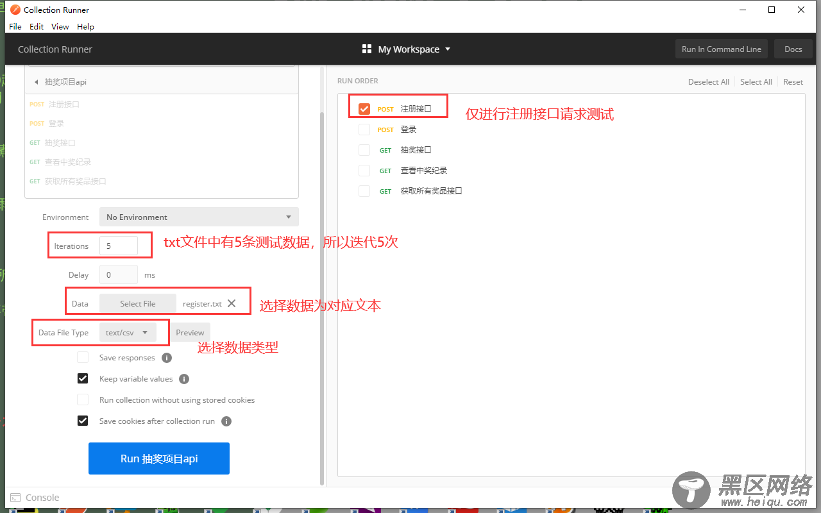Open My Workspace dropdown arrow
Screen dimensions: 821x513
click(448, 49)
